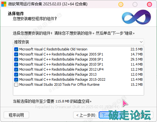Screen dimensions: 157x122
Task: Click the installer app icon in title bar
Action: point(4,4)
